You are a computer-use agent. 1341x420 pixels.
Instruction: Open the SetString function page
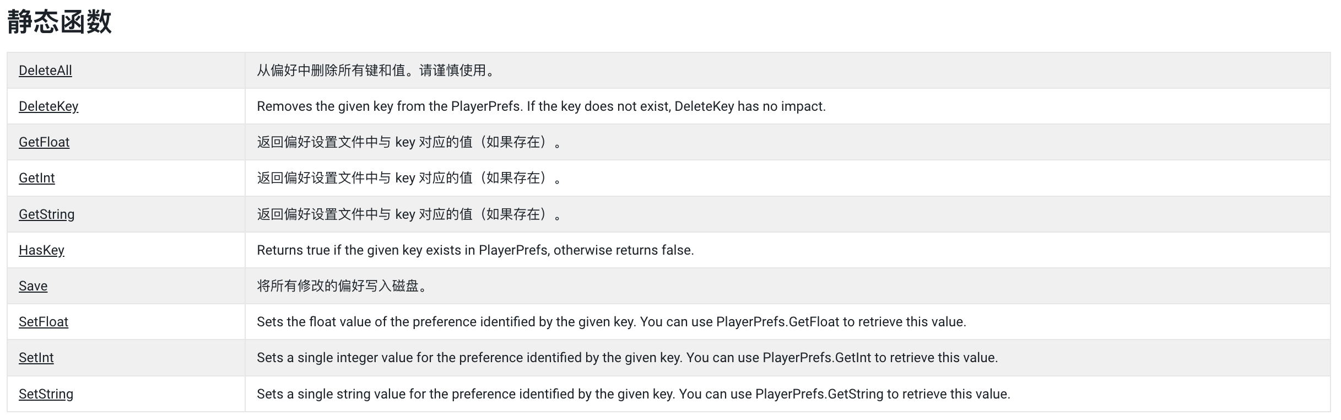tap(46, 394)
